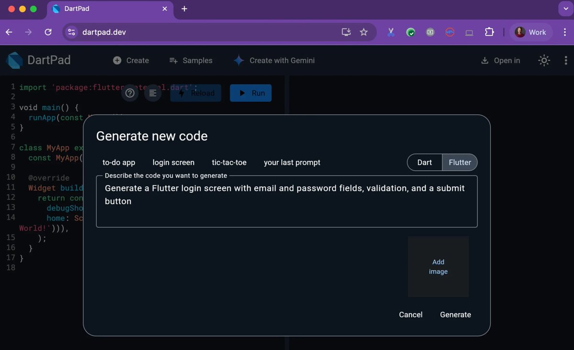Go back with browser back arrow
This screenshot has width=574, height=350.
click(9, 32)
